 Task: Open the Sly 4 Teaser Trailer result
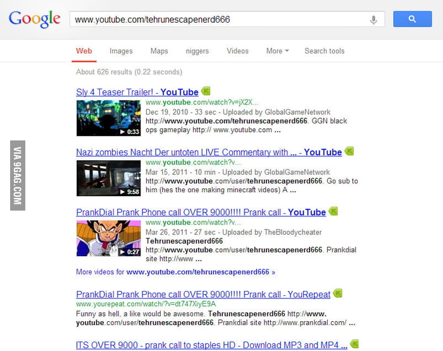tap(137, 92)
